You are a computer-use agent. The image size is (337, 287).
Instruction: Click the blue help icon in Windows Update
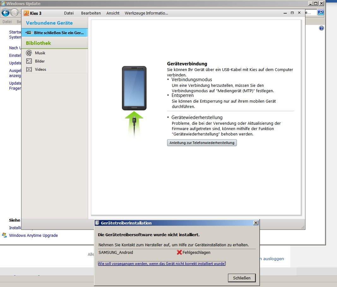tap(321, 28)
